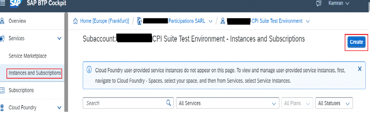Open the feedback chat icon

click(x=319, y=3)
